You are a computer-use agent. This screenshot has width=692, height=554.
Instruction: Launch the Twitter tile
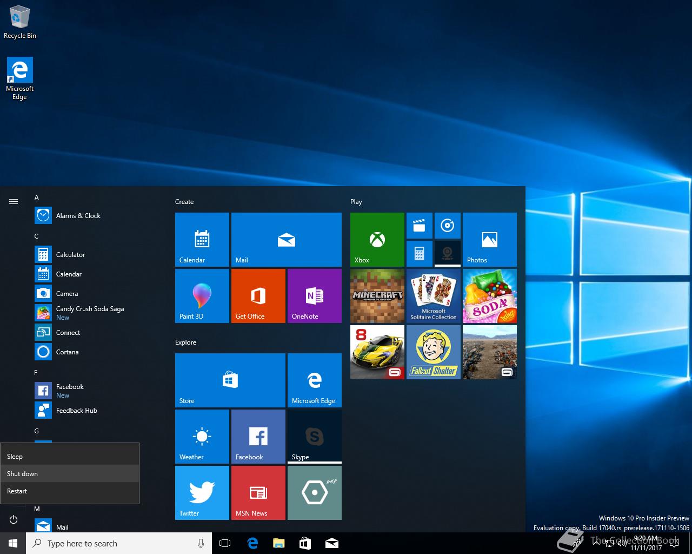[202, 493]
